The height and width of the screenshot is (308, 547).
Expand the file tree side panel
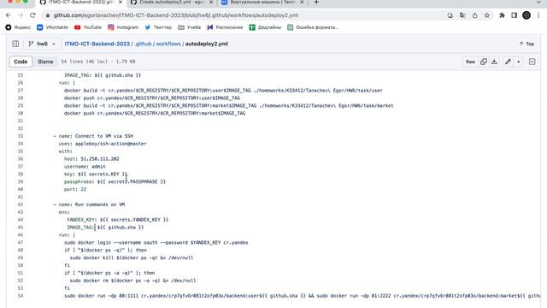[x=15, y=44]
